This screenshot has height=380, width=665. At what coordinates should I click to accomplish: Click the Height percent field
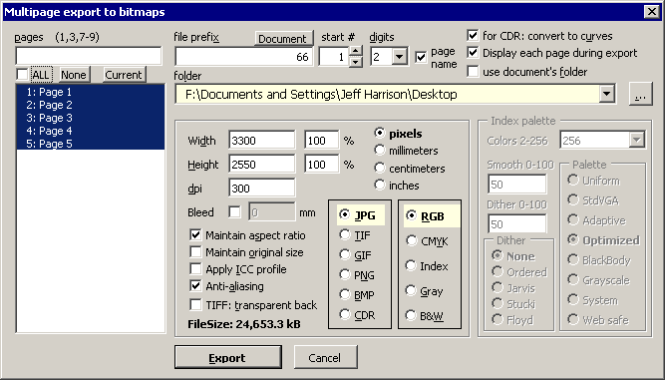tap(321, 165)
